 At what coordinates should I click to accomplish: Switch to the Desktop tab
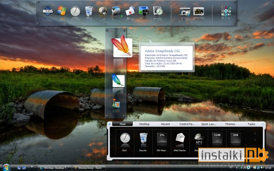[x=144, y=124]
